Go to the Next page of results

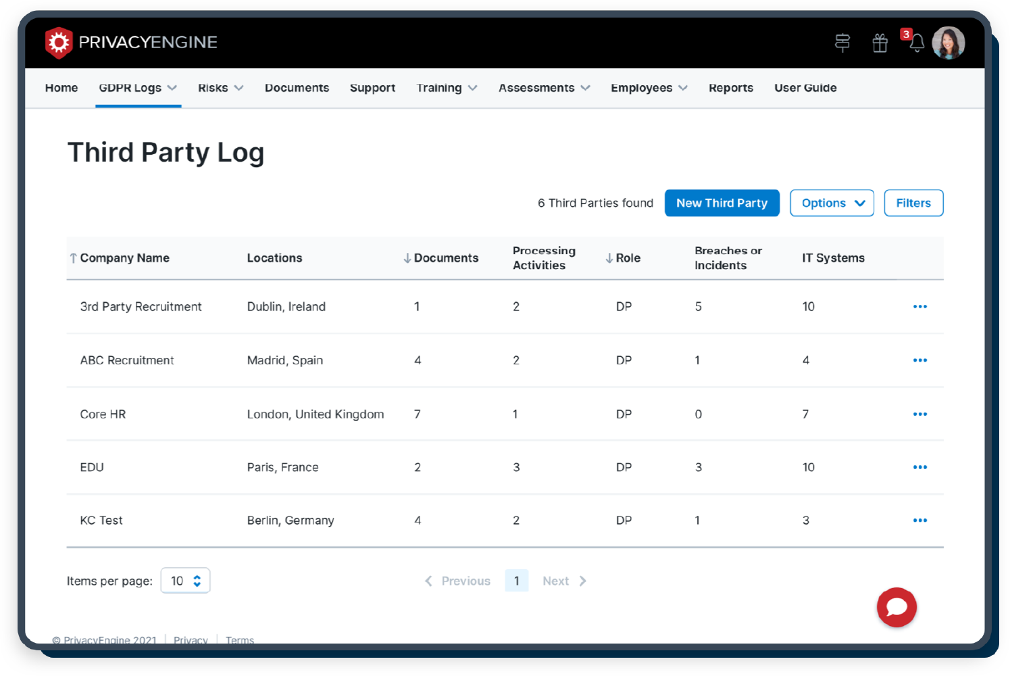(563, 580)
